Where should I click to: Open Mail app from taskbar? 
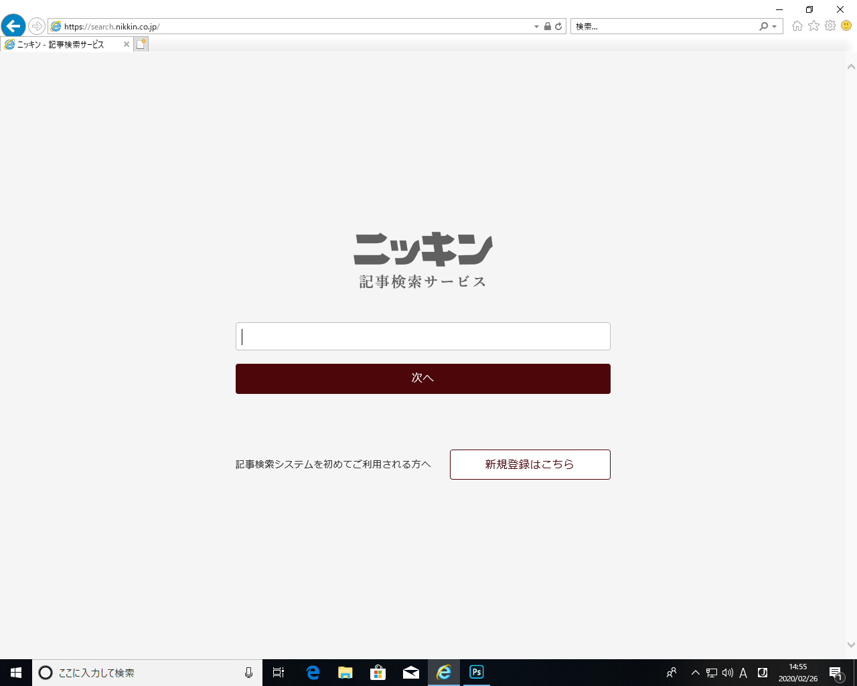coord(411,673)
